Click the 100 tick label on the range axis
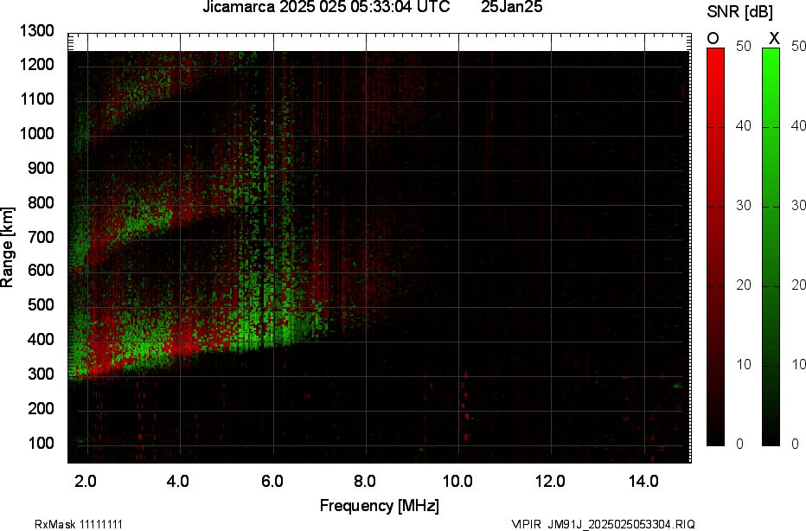This screenshot has width=806, height=531. (x=41, y=443)
